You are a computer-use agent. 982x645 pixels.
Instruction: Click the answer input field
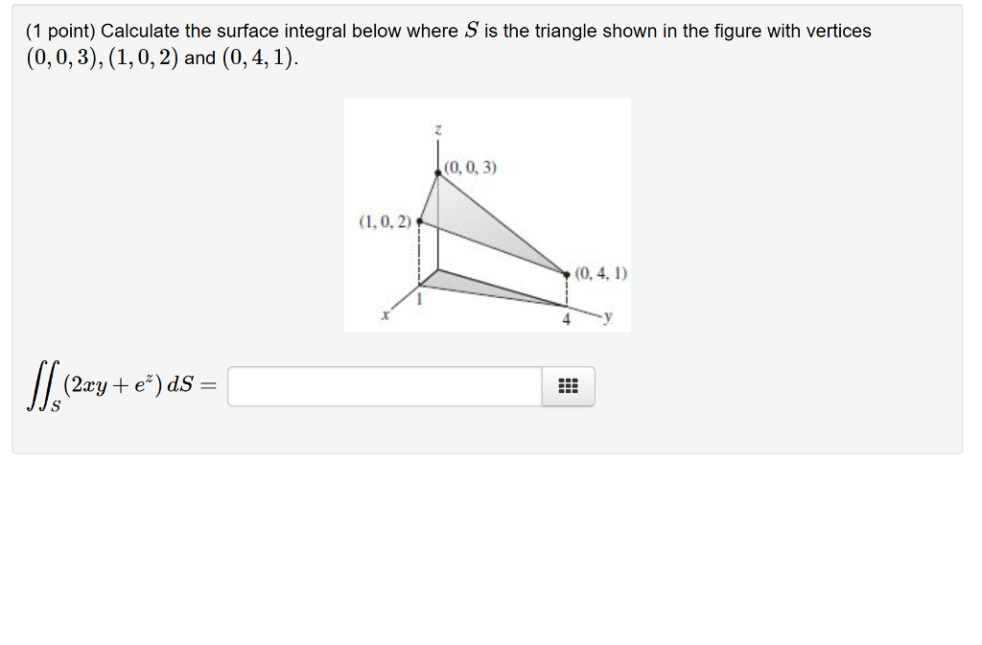click(384, 386)
